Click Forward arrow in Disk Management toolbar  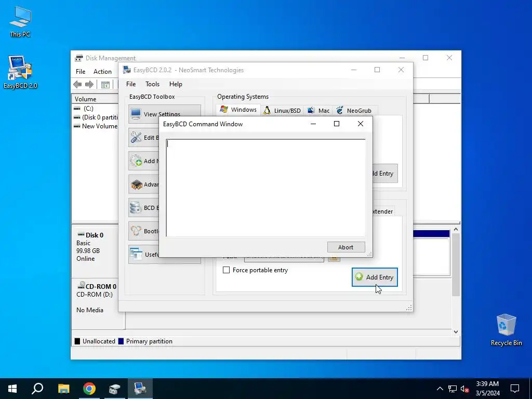click(89, 84)
